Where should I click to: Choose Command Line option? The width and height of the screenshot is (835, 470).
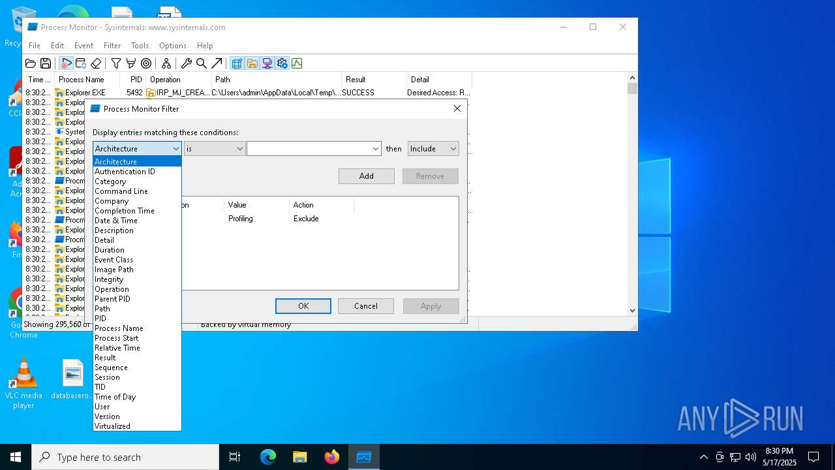tap(137, 191)
